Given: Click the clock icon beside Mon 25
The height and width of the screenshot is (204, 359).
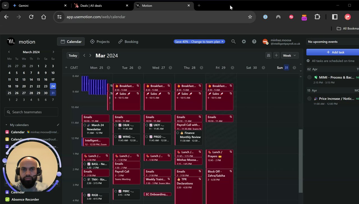Looking at the screenshot, I should coord(109,68).
